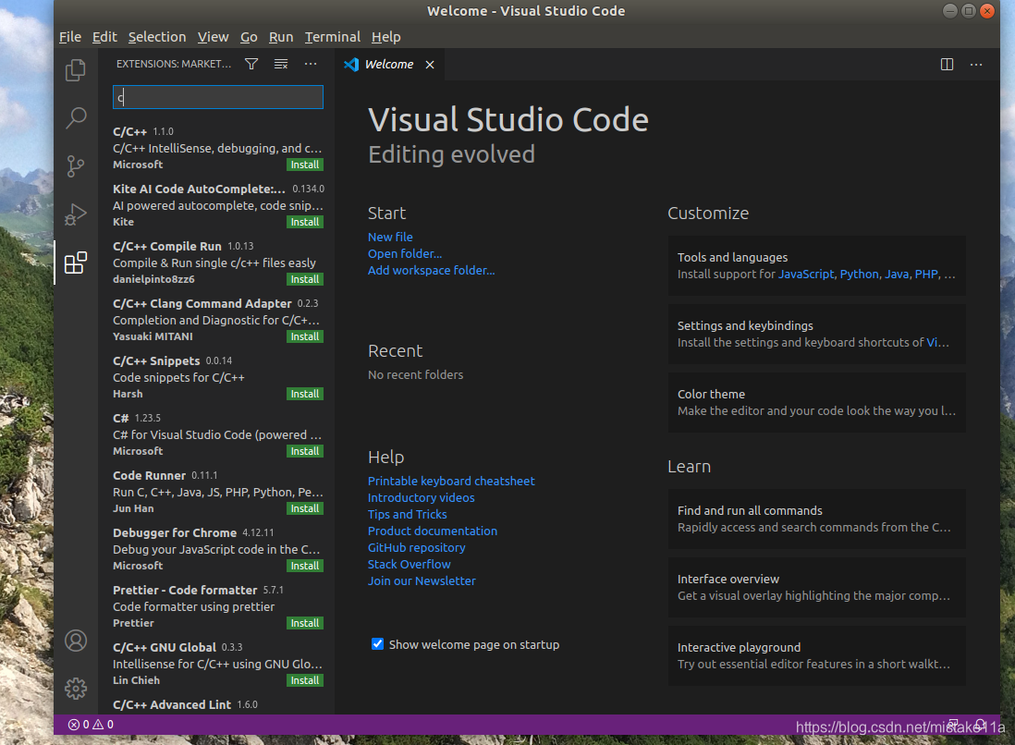
Task: Open the Accounts icon in the activity bar
Action: pos(76,641)
